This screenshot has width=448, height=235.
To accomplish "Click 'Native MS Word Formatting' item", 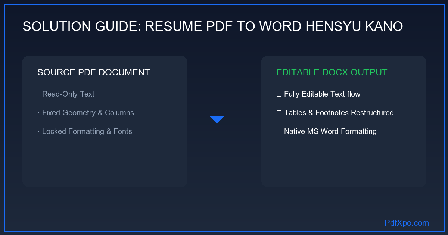I will click(x=326, y=131).
